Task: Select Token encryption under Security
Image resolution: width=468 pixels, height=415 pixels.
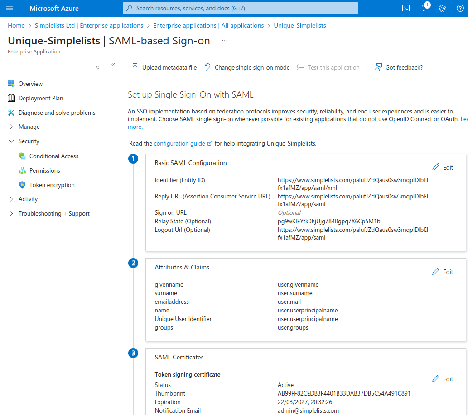Action: click(x=52, y=185)
